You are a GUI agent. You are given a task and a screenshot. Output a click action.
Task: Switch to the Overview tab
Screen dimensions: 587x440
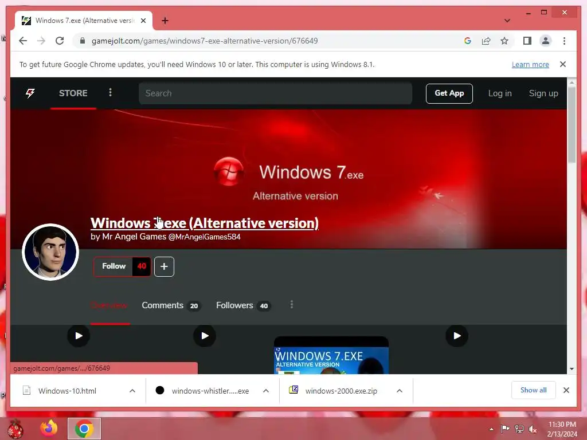109,305
